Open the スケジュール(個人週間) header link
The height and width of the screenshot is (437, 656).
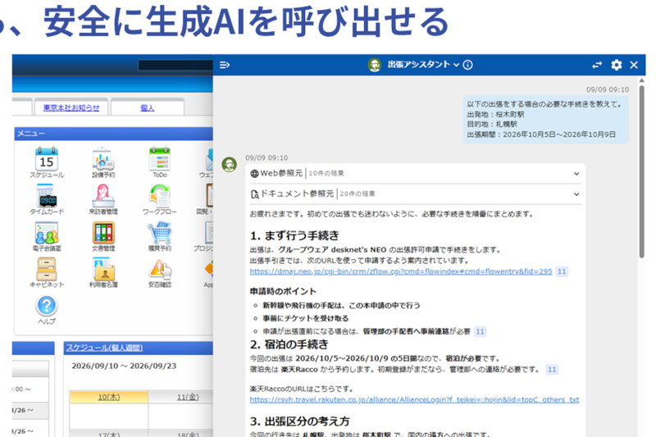(x=104, y=348)
